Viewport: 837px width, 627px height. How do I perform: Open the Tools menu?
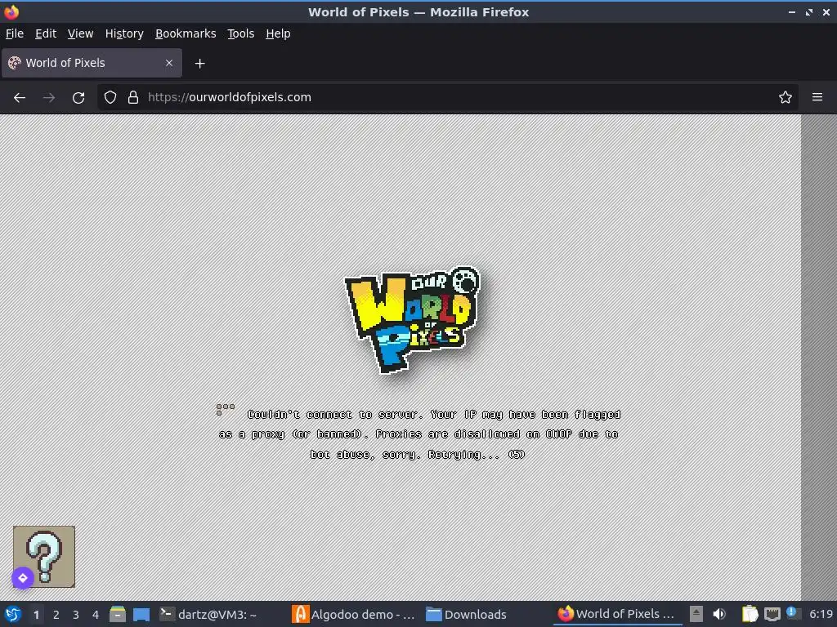coord(240,33)
